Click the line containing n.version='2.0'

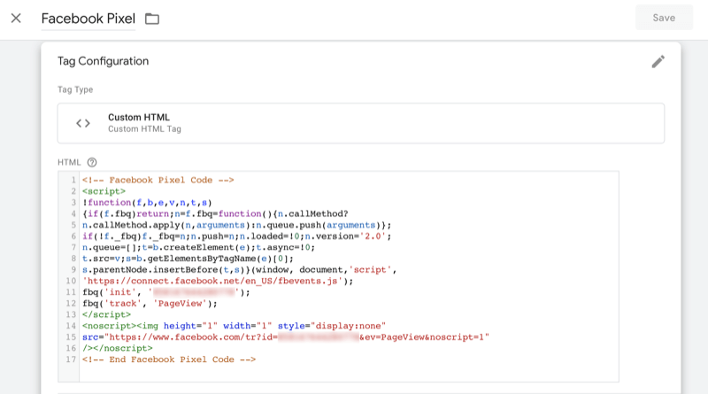point(236,236)
